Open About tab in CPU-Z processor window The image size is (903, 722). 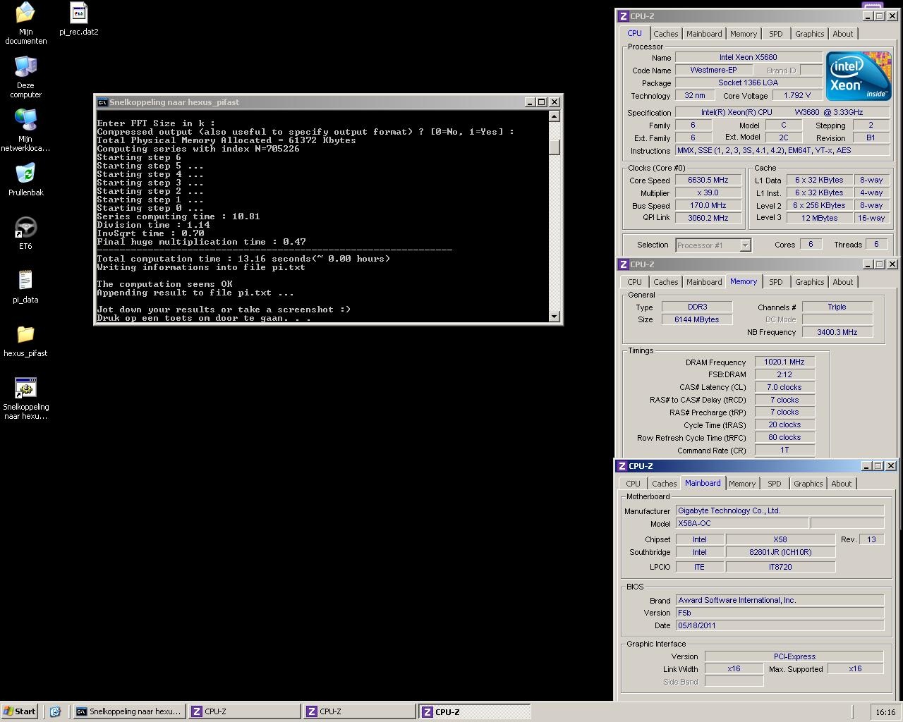coord(843,34)
